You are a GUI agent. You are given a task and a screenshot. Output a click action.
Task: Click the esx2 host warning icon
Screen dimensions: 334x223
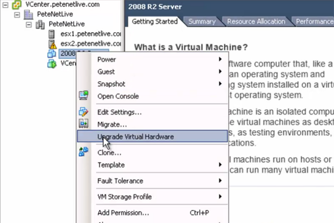tap(52, 44)
